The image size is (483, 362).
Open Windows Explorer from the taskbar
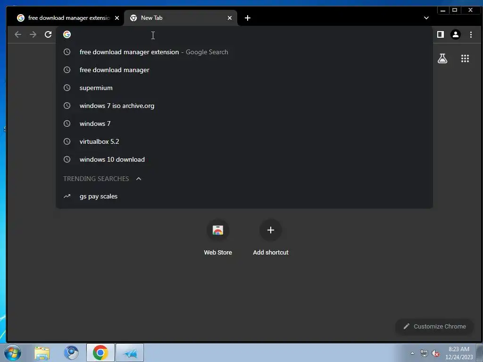42,353
